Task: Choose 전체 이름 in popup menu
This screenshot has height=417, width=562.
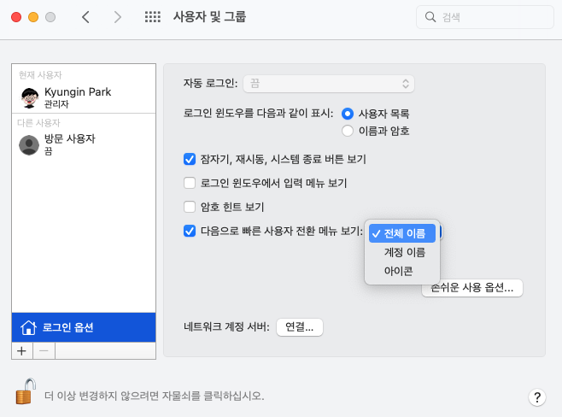Action: tap(402, 233)
